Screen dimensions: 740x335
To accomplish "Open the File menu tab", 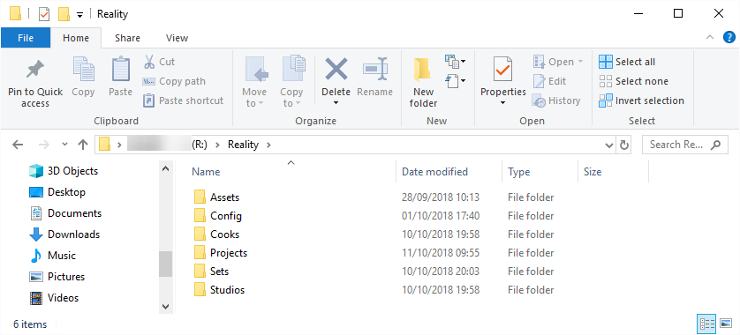I will (26, 38).
